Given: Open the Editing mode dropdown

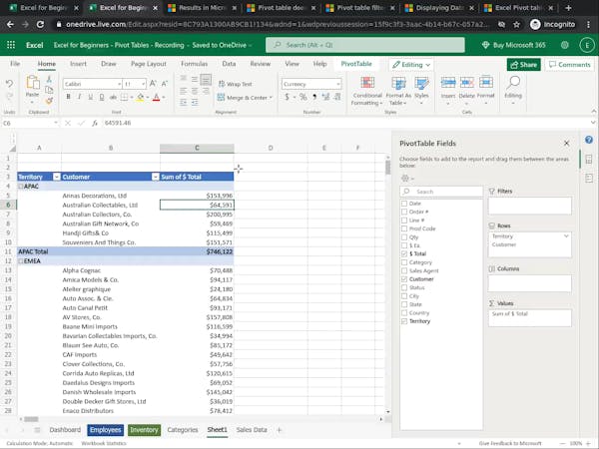Looking at the screenshot, I should pos(411,65).
